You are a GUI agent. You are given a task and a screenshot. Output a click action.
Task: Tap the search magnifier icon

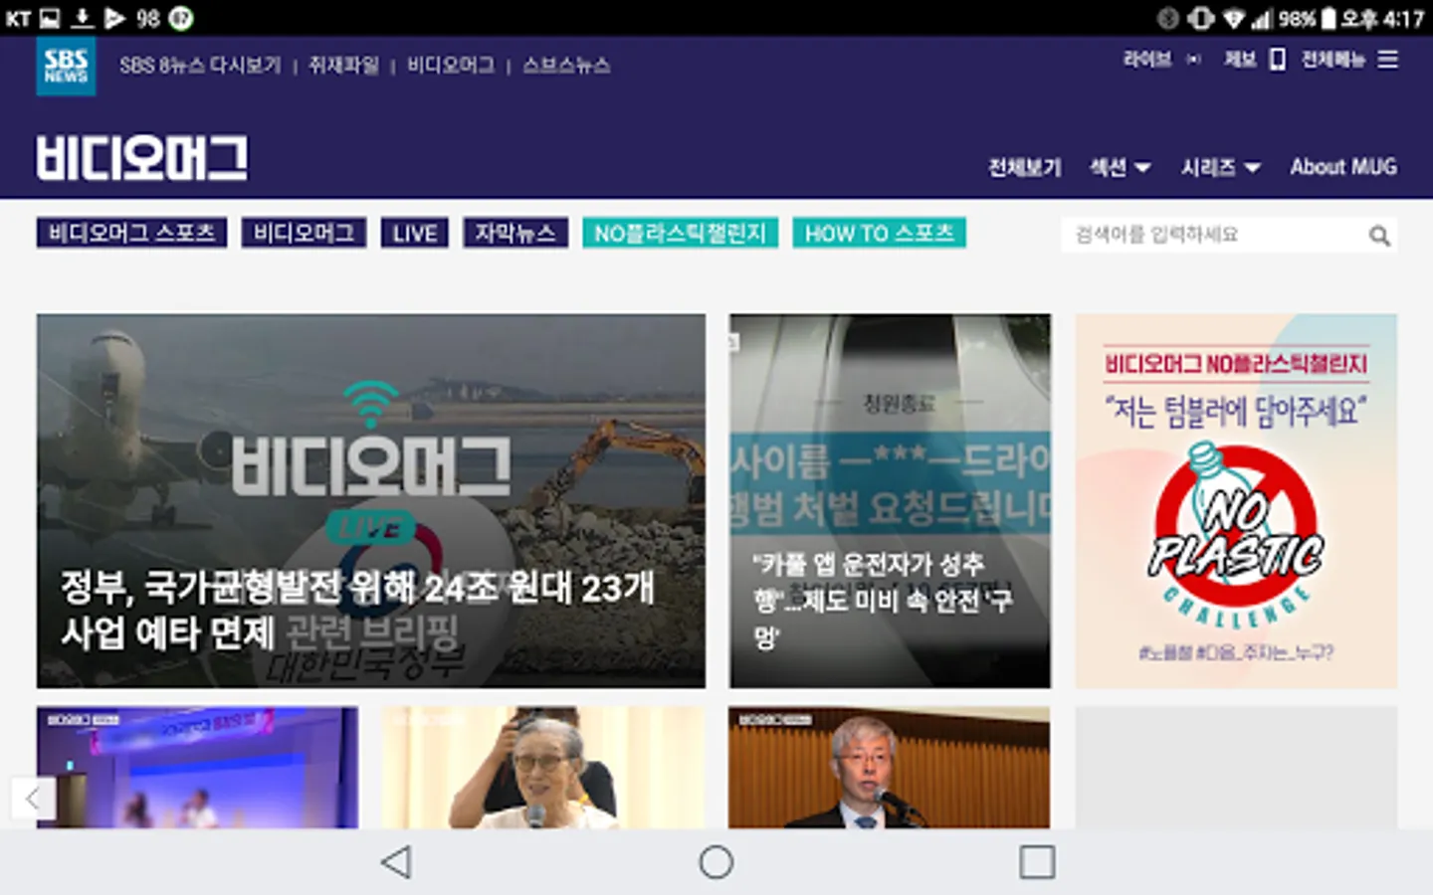(x=1378, y=236)
